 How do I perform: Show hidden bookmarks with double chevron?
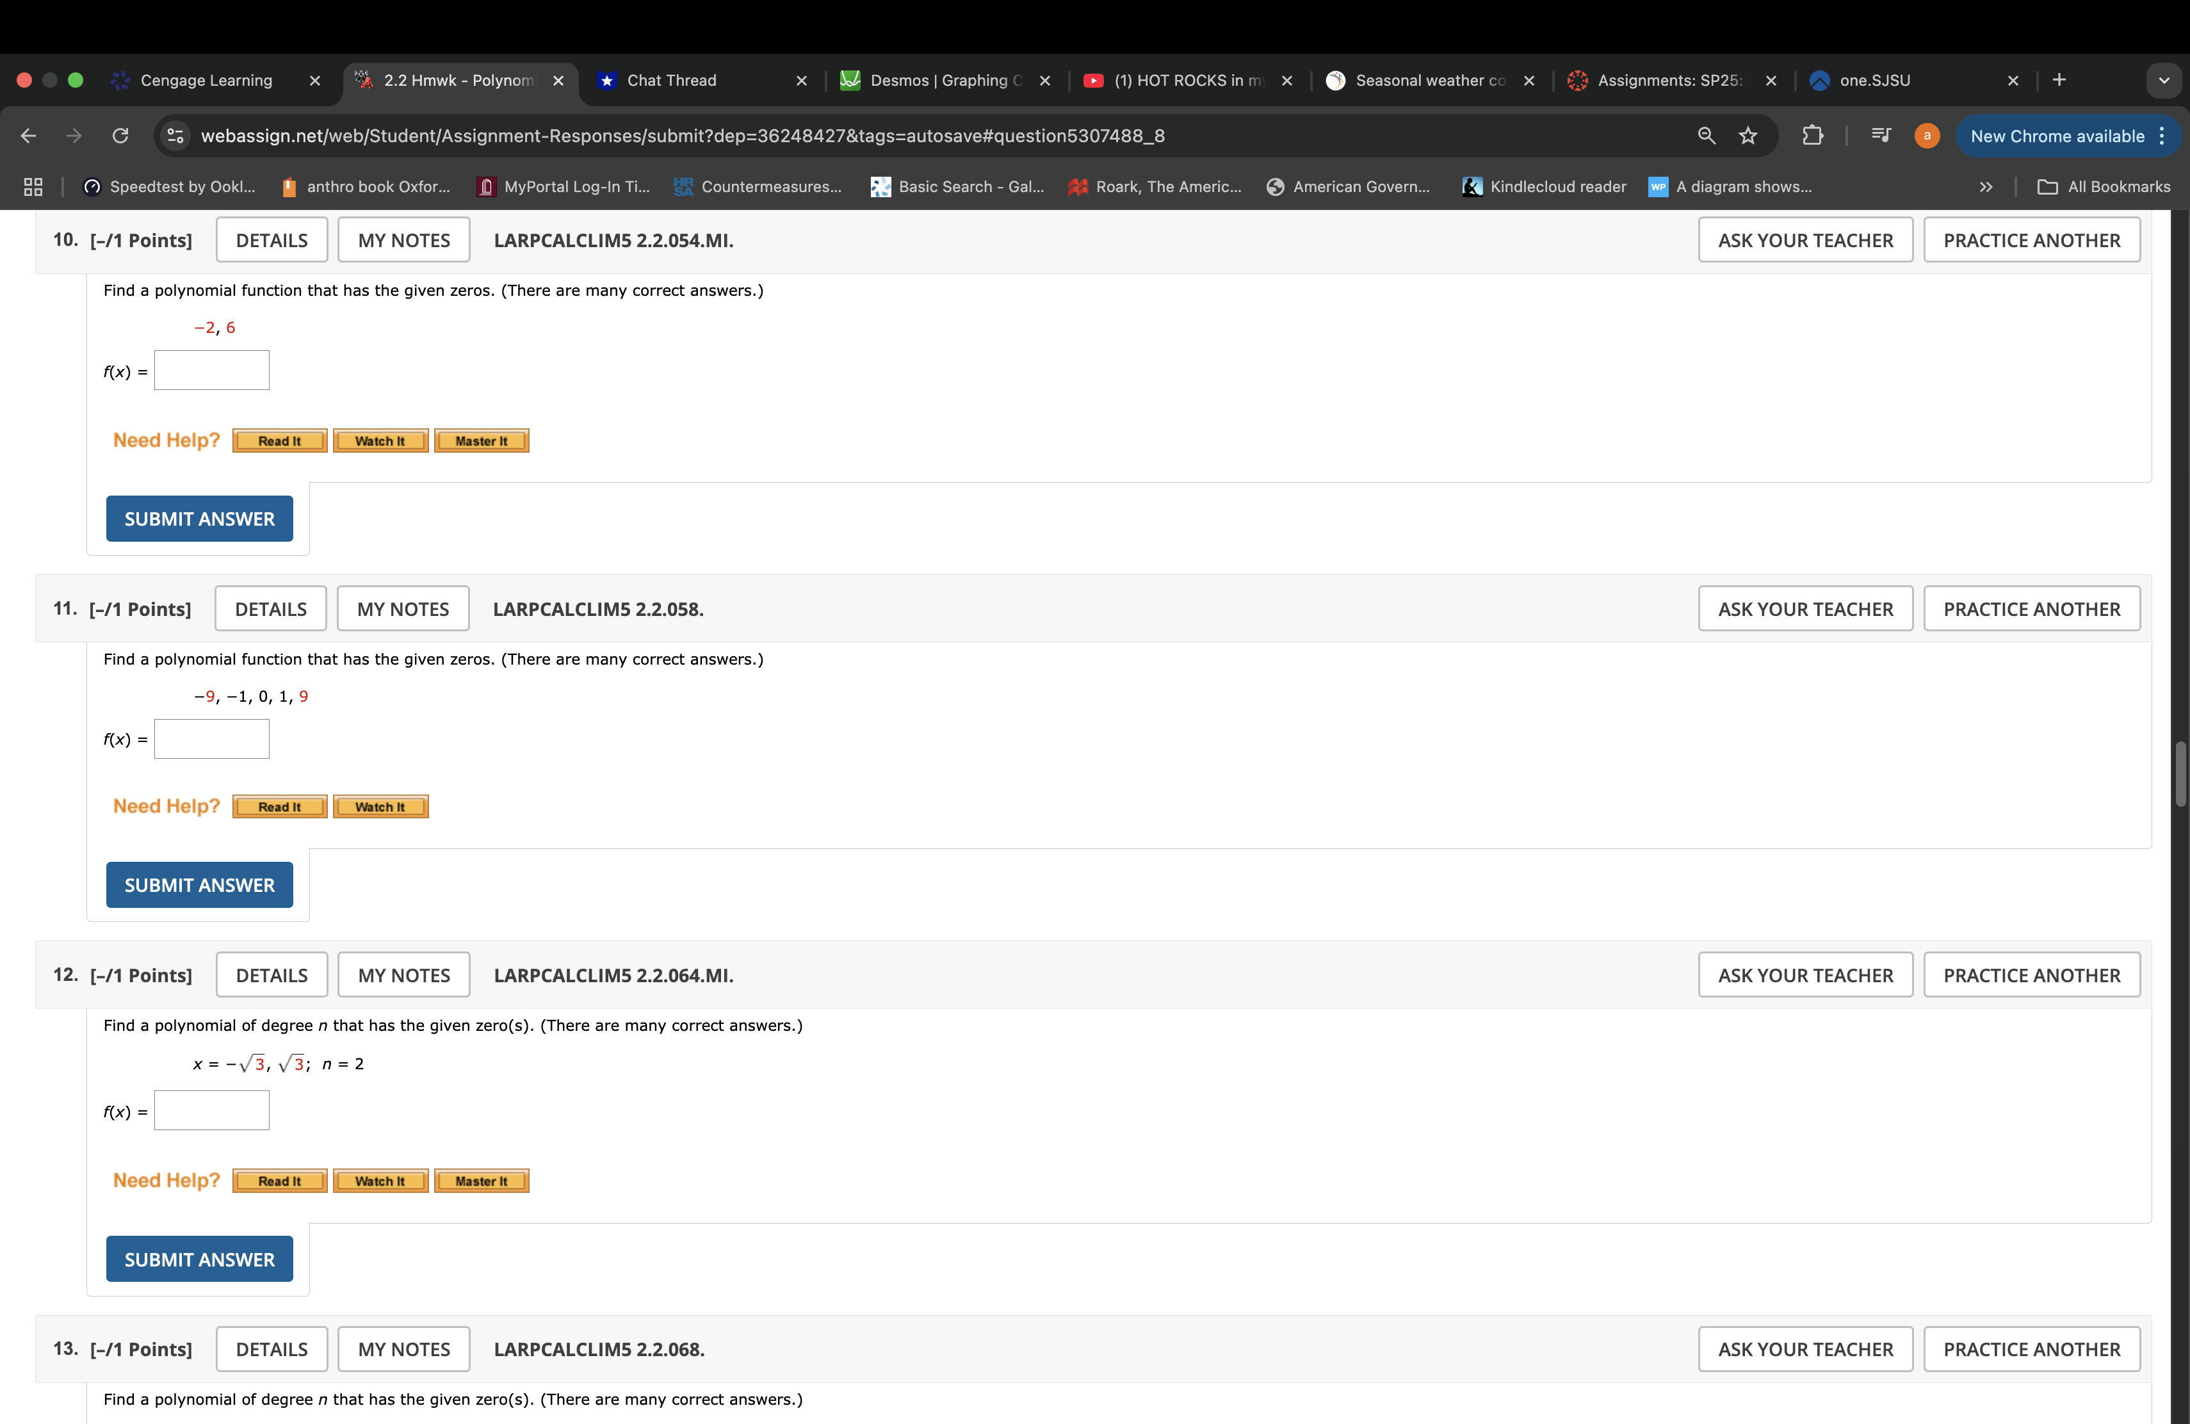[x=1986, y=187]
